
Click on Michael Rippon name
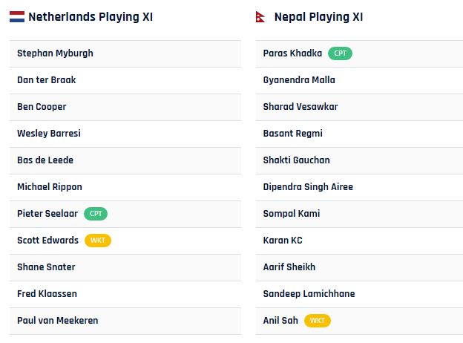(x=50, y=187)
